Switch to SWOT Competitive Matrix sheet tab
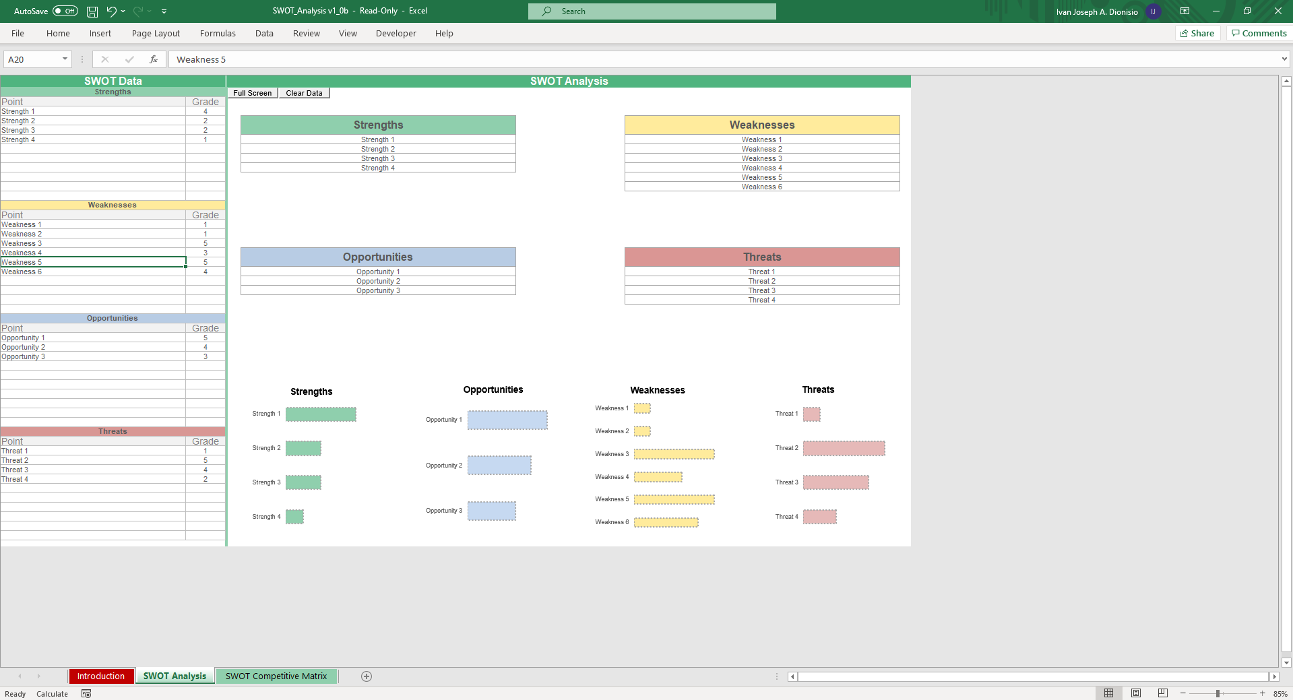This screenshot has height=700, width=1293. pyautogui.click(x=276, y=676)
